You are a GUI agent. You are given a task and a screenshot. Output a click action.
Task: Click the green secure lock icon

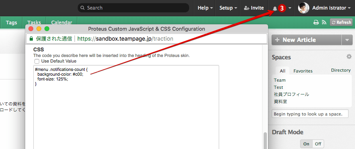(31, 39)
